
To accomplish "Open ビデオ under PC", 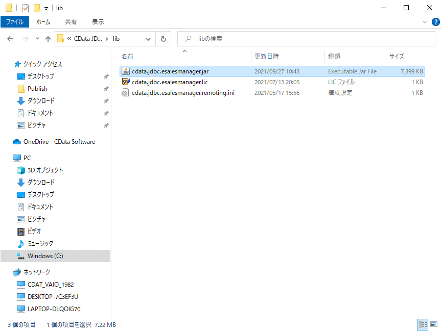I will (x=34, y=232).
